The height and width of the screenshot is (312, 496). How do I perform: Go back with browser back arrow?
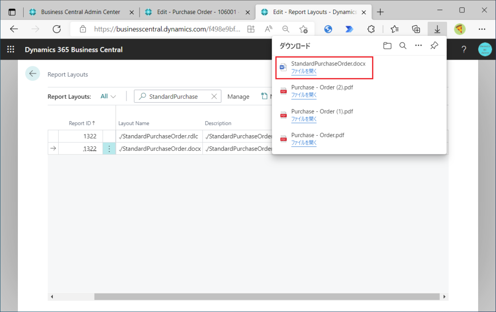point(14,29)
